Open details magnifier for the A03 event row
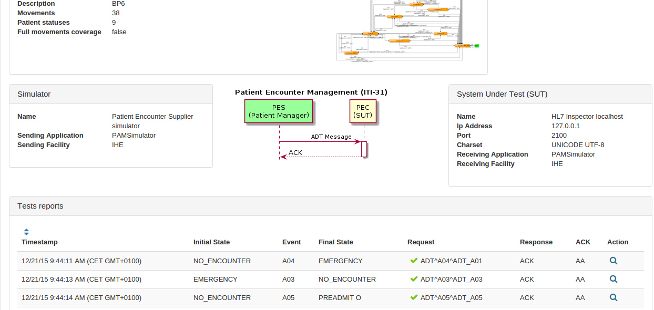Image resolution: width=654 pixels, height=310 pixels. pyautogui.click(x=613, y=279)
